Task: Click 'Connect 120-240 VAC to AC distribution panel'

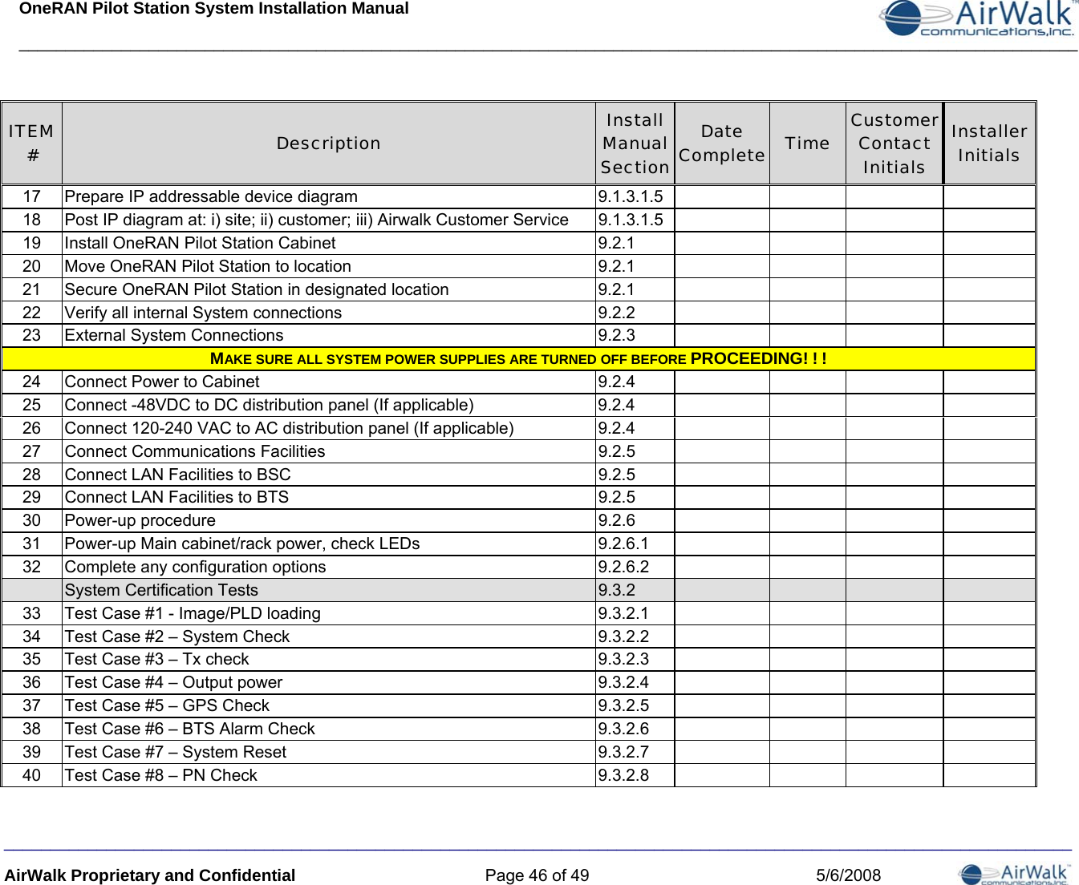Action: coord(289,428)
